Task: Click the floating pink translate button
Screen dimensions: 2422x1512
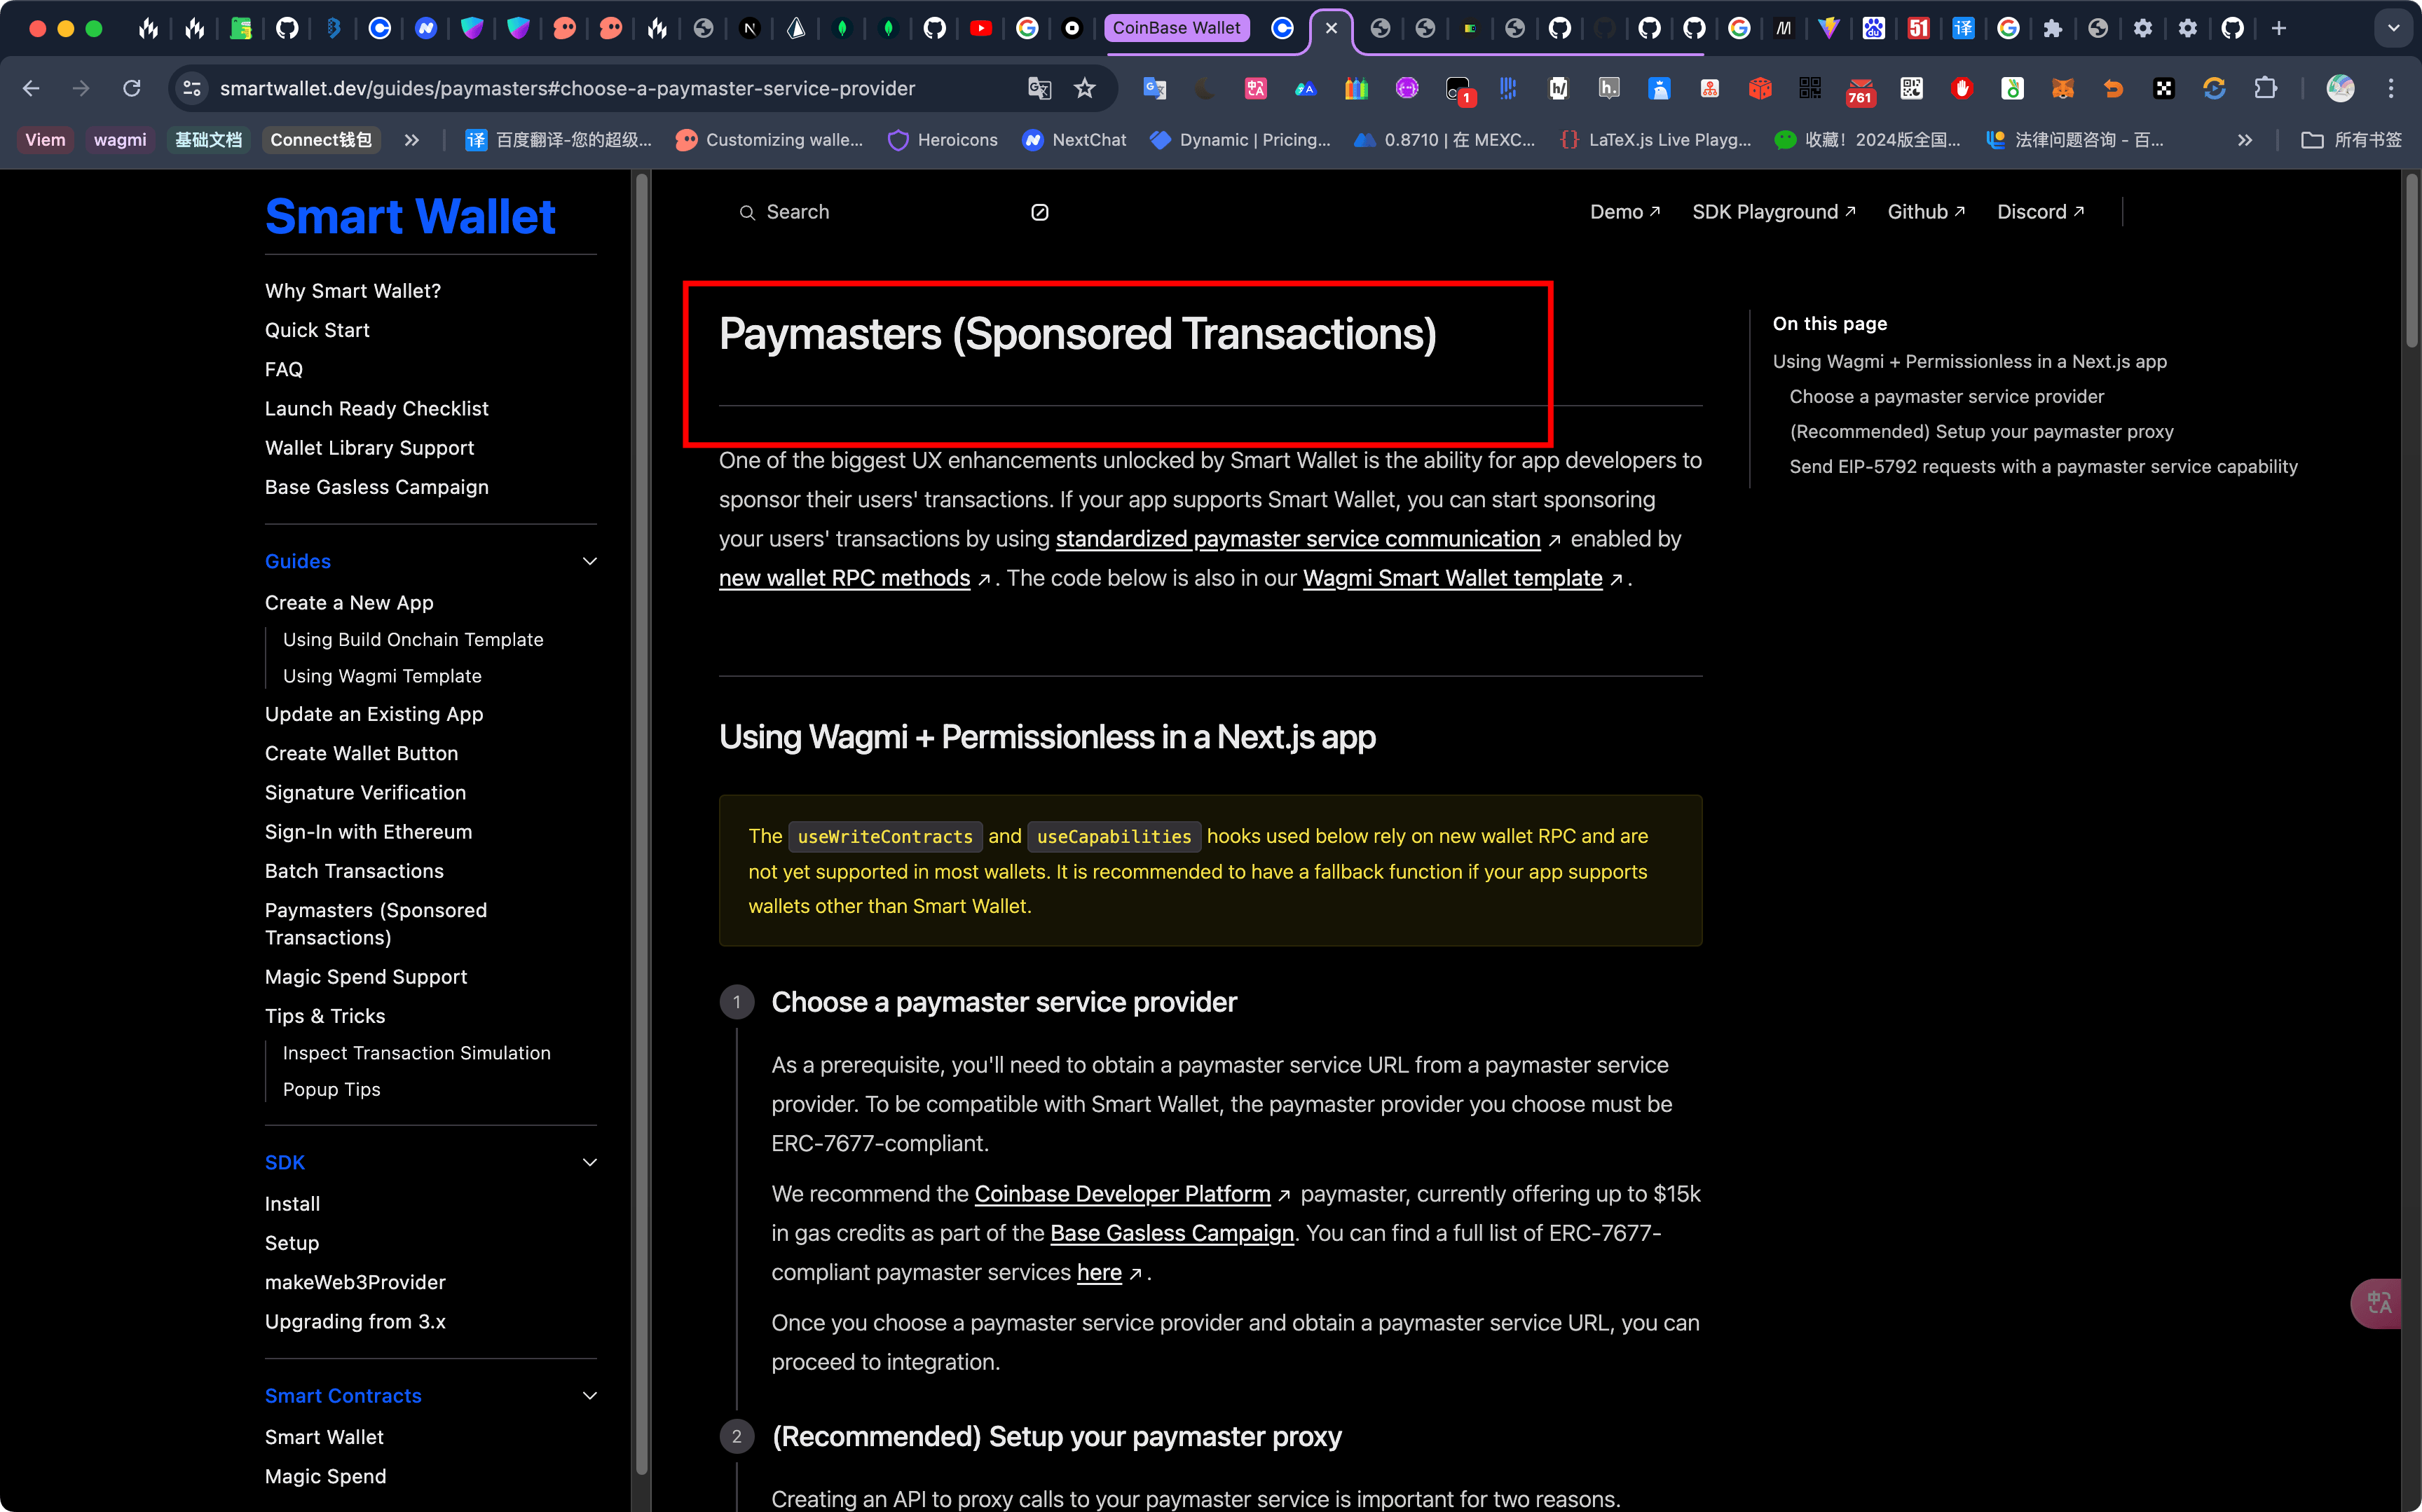Action: [x=2378, y=1303]
